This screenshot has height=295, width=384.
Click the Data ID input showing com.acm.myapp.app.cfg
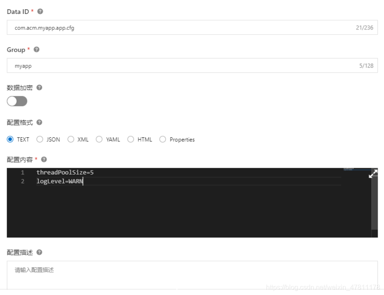pyautogui.click(x=126, y=28)
